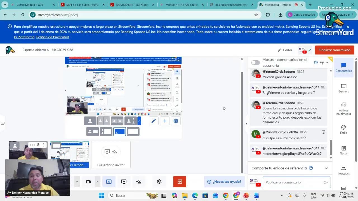
Task: Open studio settings gear in bottom toolbar
Action: pos(159,182)
